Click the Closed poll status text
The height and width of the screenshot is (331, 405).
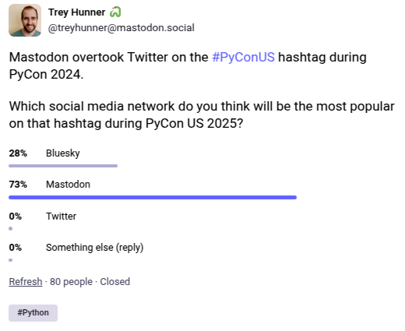pos(115,282)
